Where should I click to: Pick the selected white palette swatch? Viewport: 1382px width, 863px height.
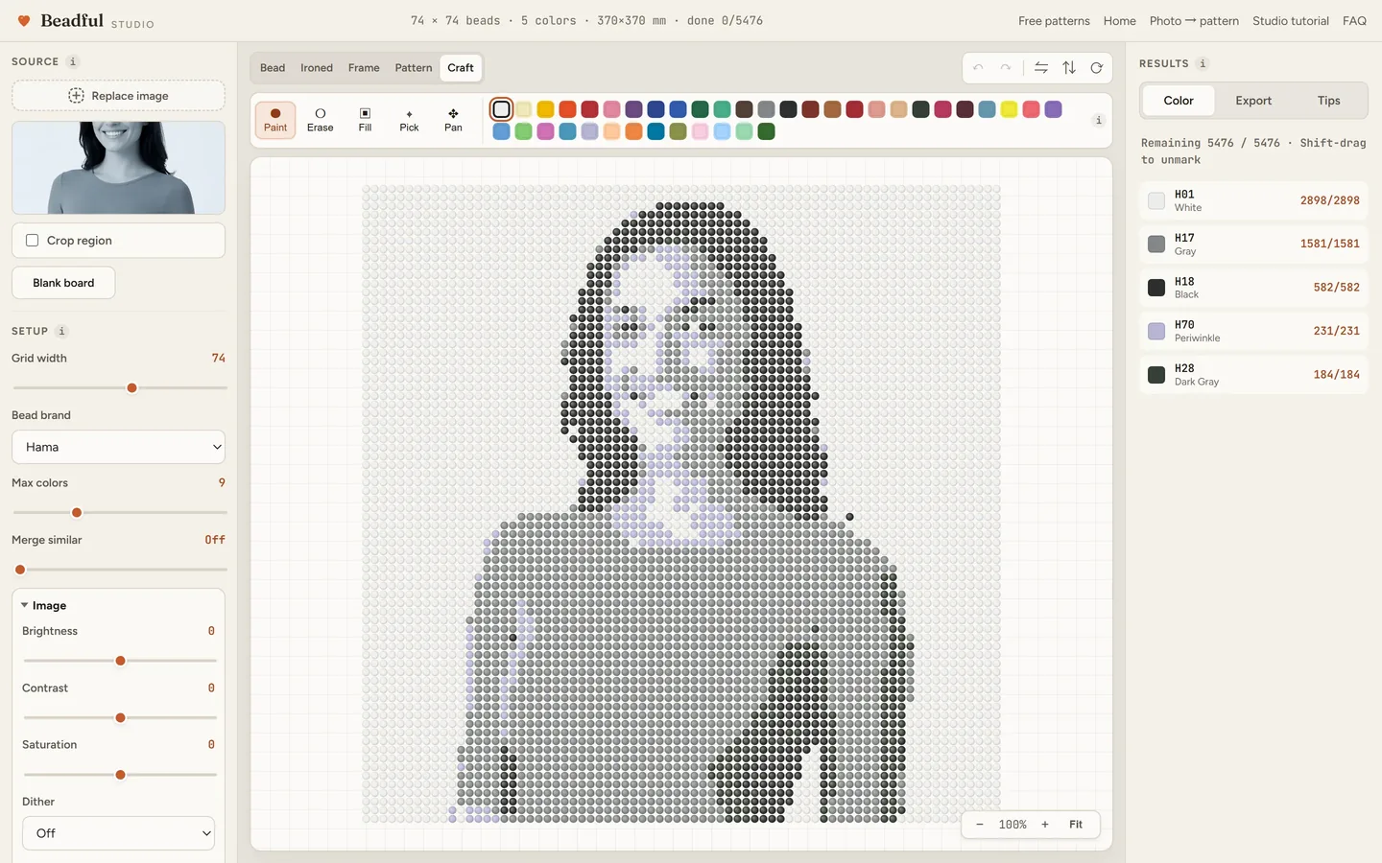click(501, 109)
